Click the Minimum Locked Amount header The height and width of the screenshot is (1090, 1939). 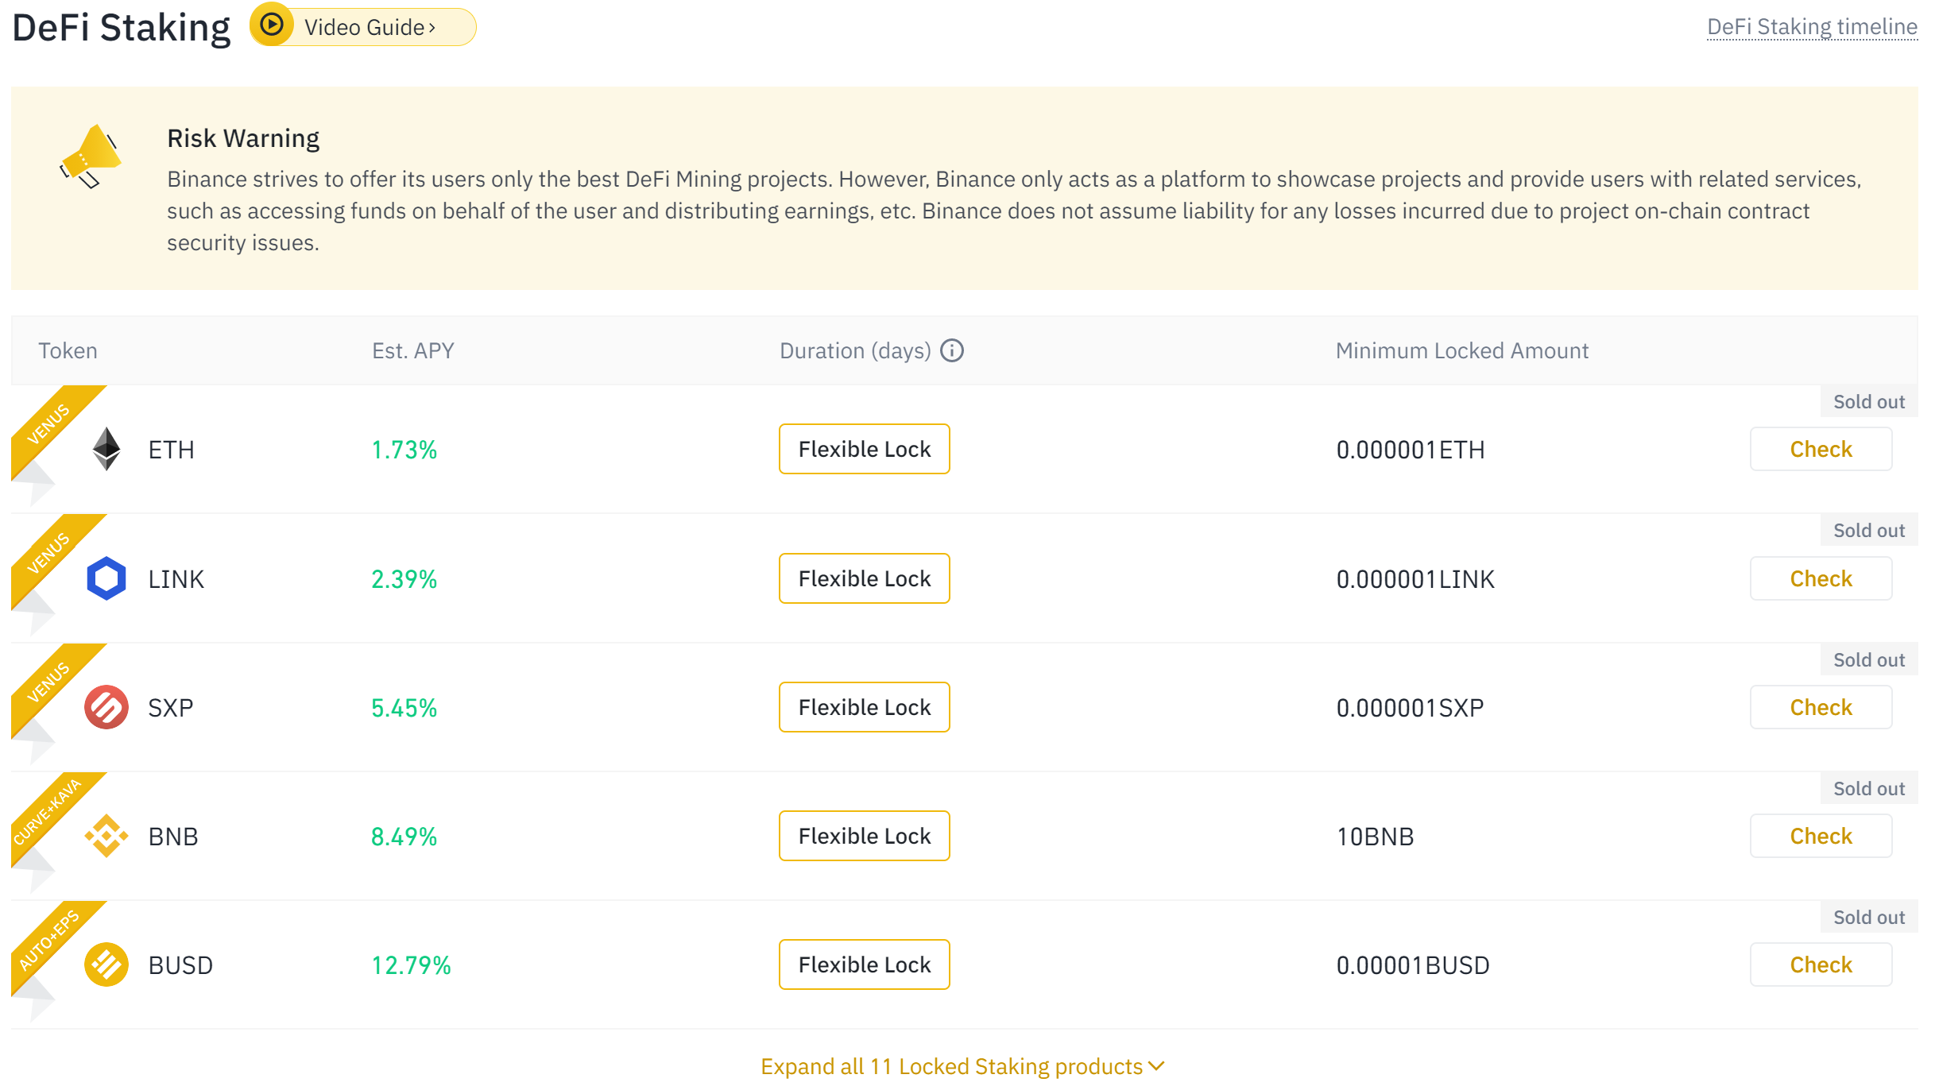[x=1461, y=350]
